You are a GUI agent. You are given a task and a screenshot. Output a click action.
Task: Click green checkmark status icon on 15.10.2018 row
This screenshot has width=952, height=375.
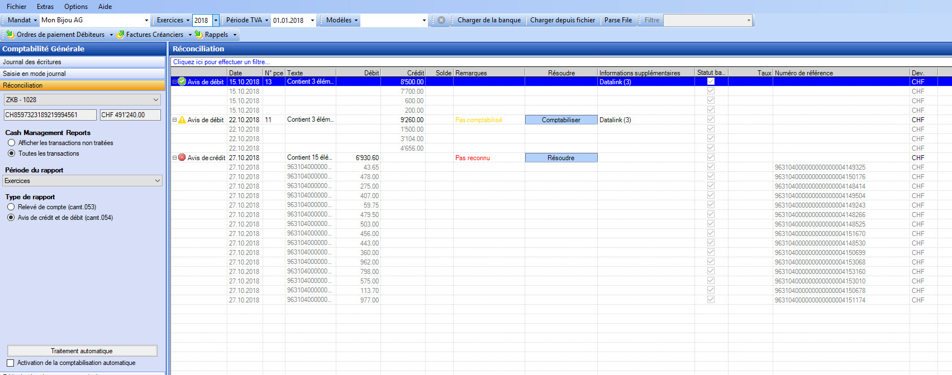182,81
